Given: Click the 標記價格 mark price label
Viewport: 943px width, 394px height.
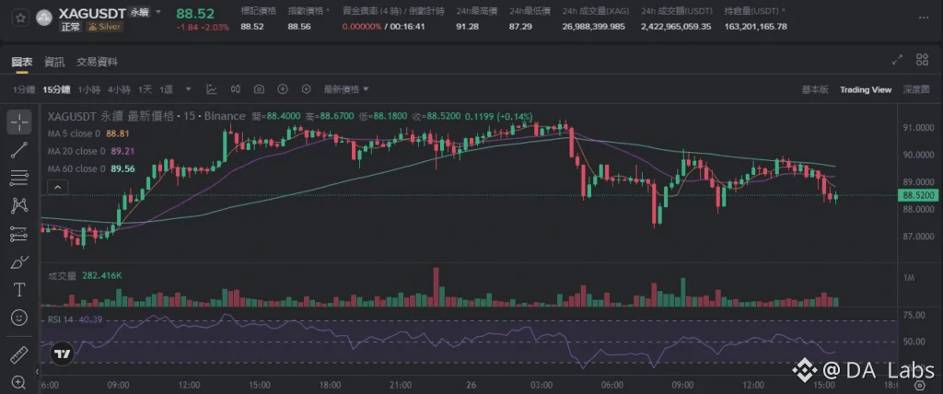Looking at the screenshot, I should (x=258, y=11).
